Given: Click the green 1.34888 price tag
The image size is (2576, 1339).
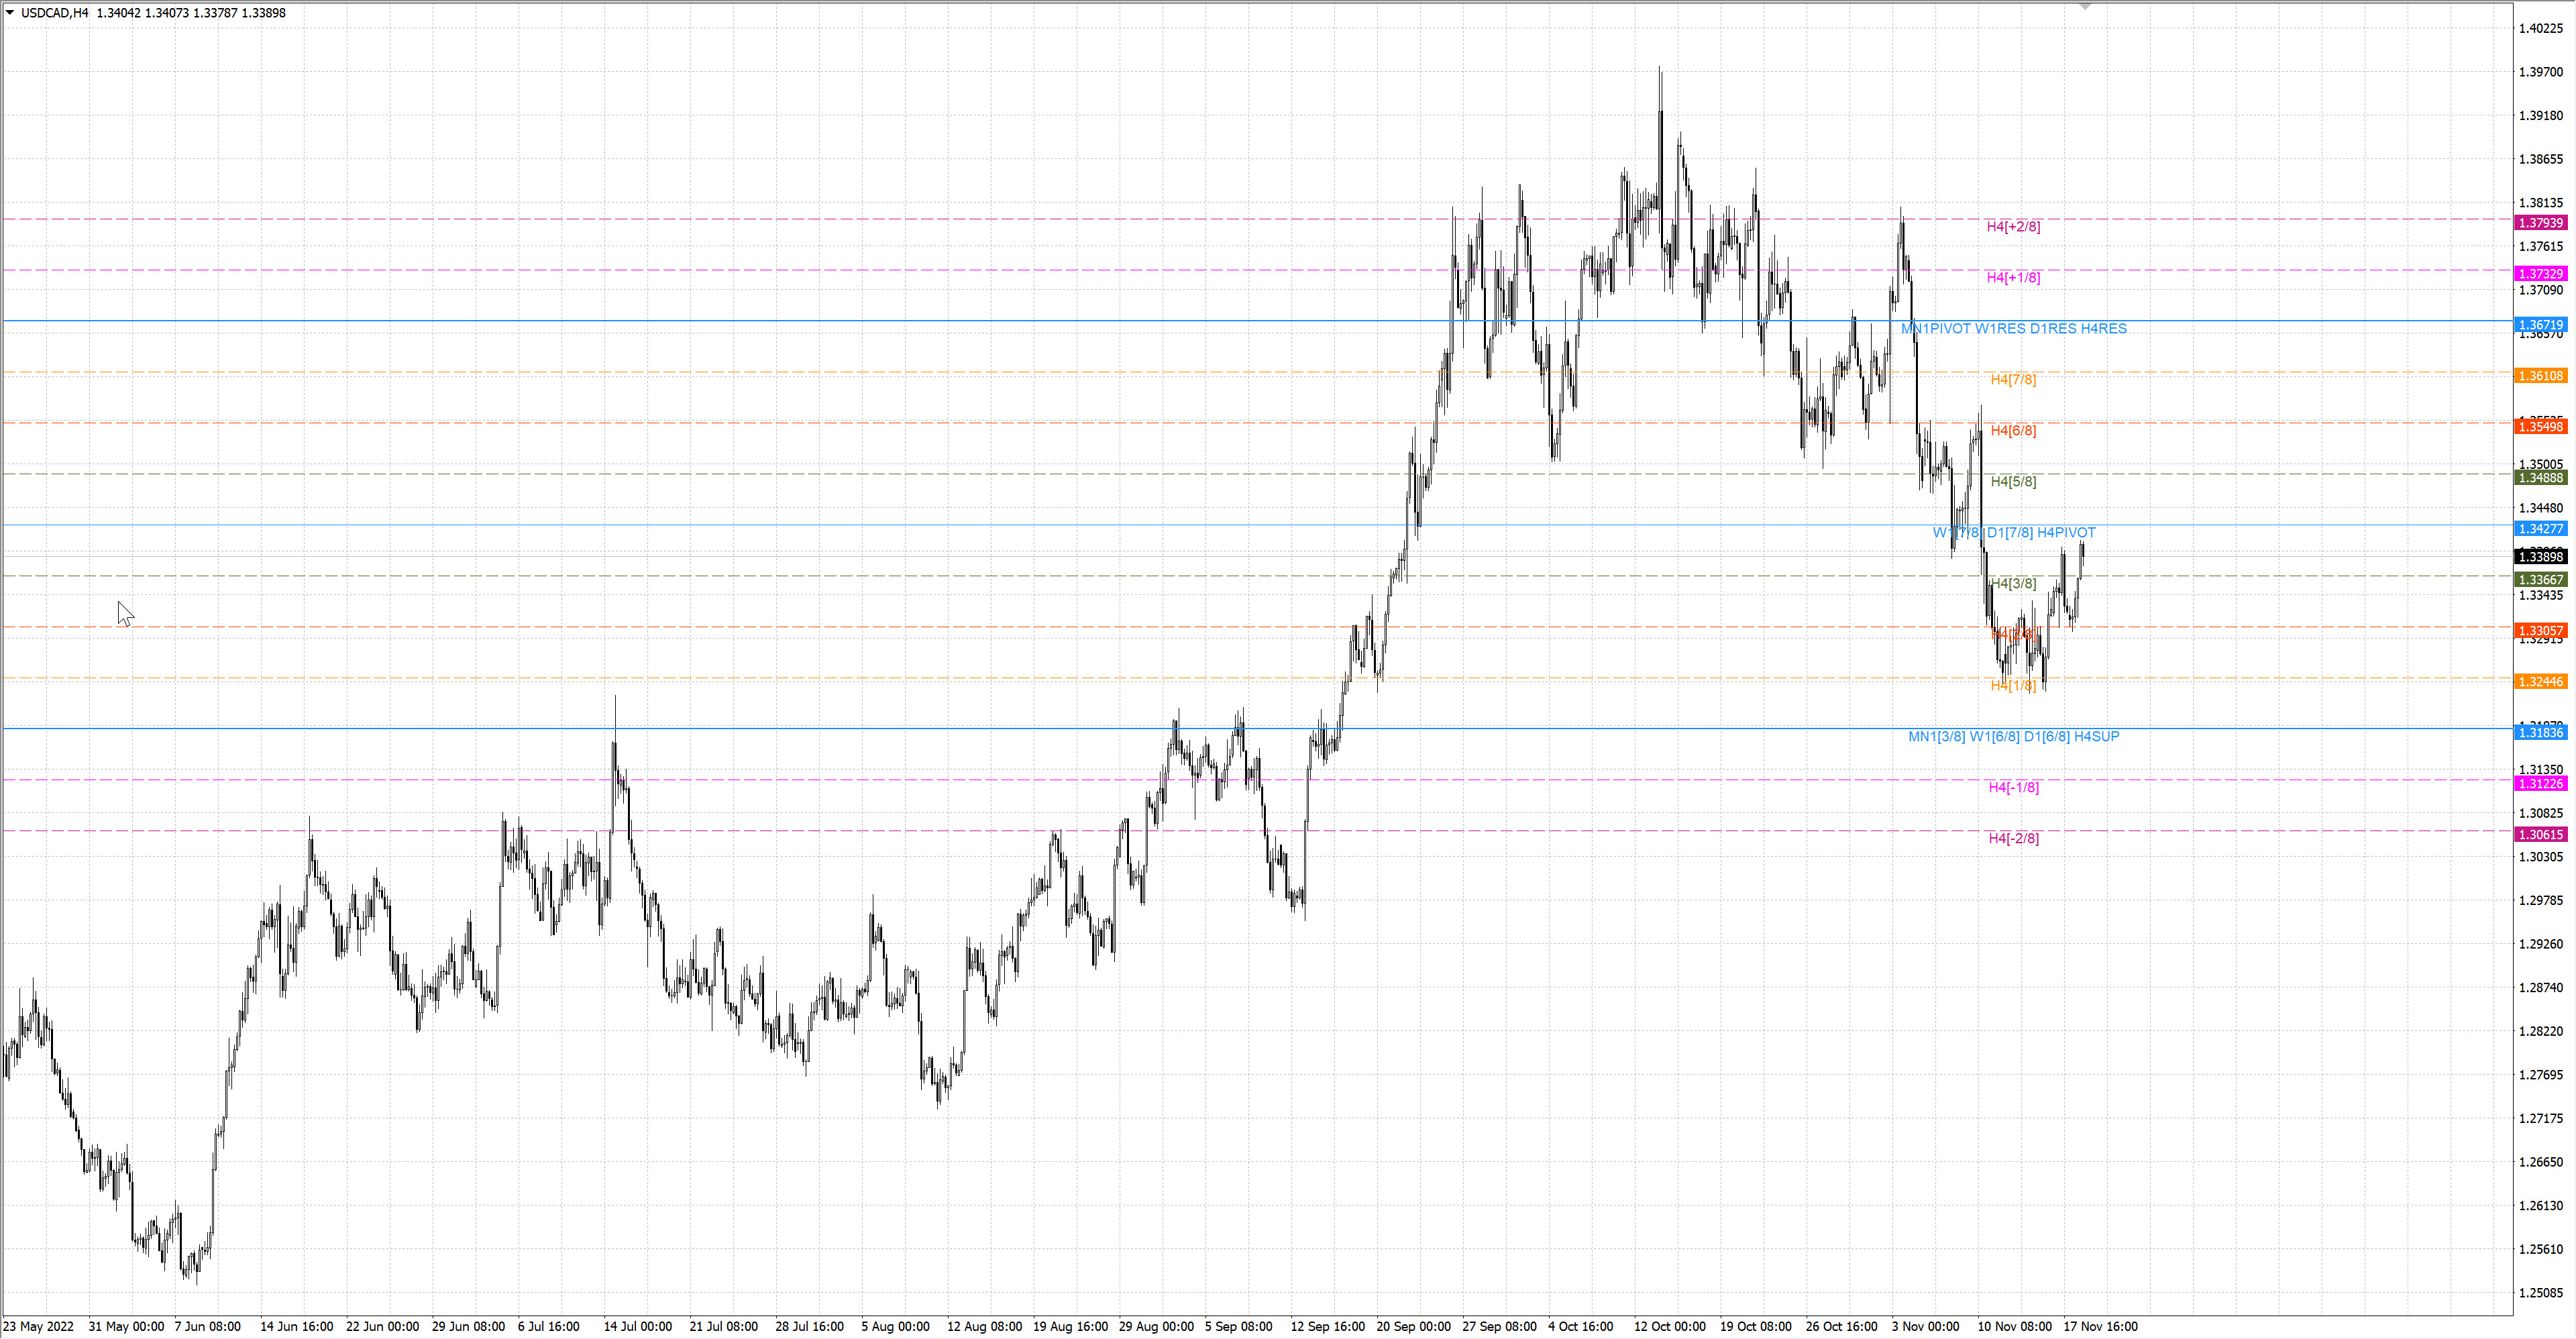Looking at the screenshot, I should (2540, 478).
